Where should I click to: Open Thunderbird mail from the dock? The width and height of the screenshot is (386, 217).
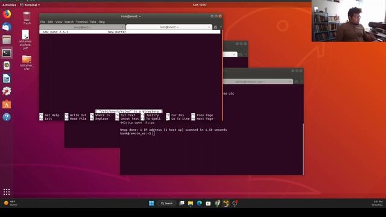[7, 27]
